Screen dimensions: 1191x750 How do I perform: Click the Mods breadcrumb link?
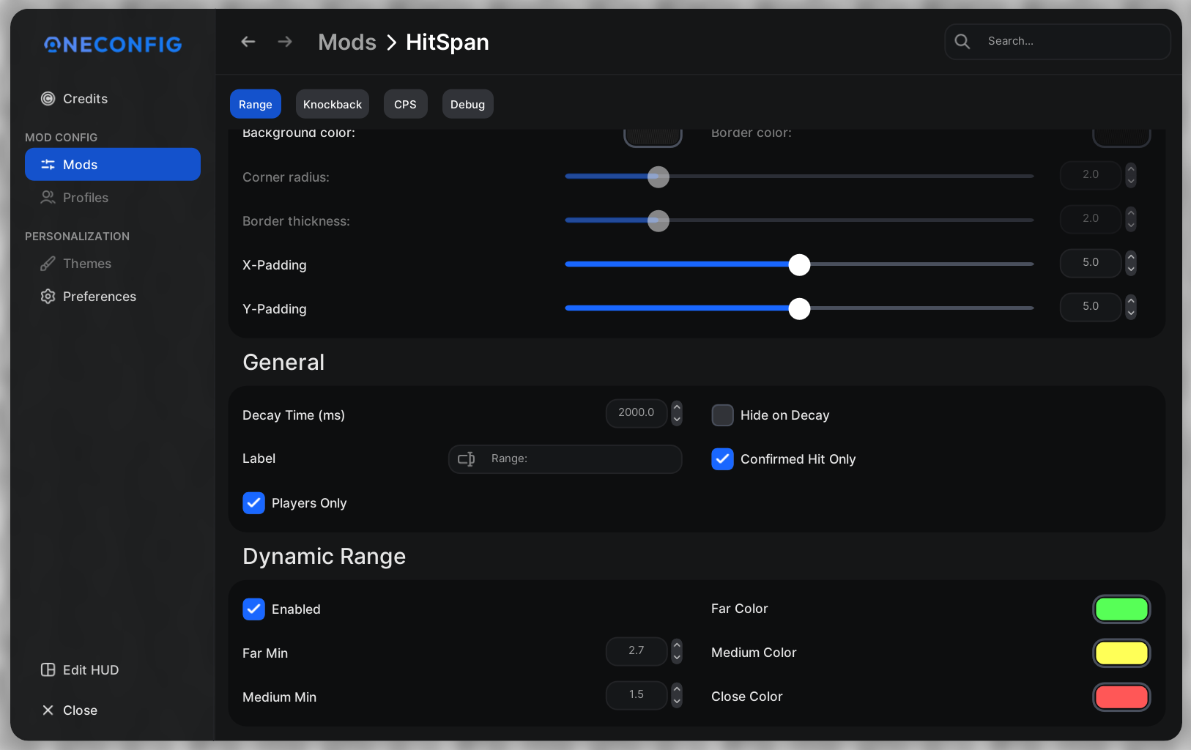coord(347,42)
